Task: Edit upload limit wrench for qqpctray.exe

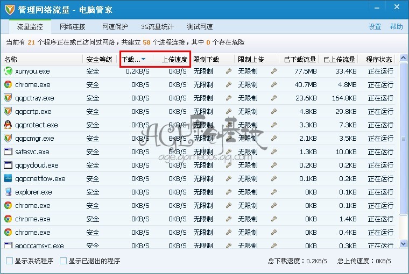Action: click(273, 98)
